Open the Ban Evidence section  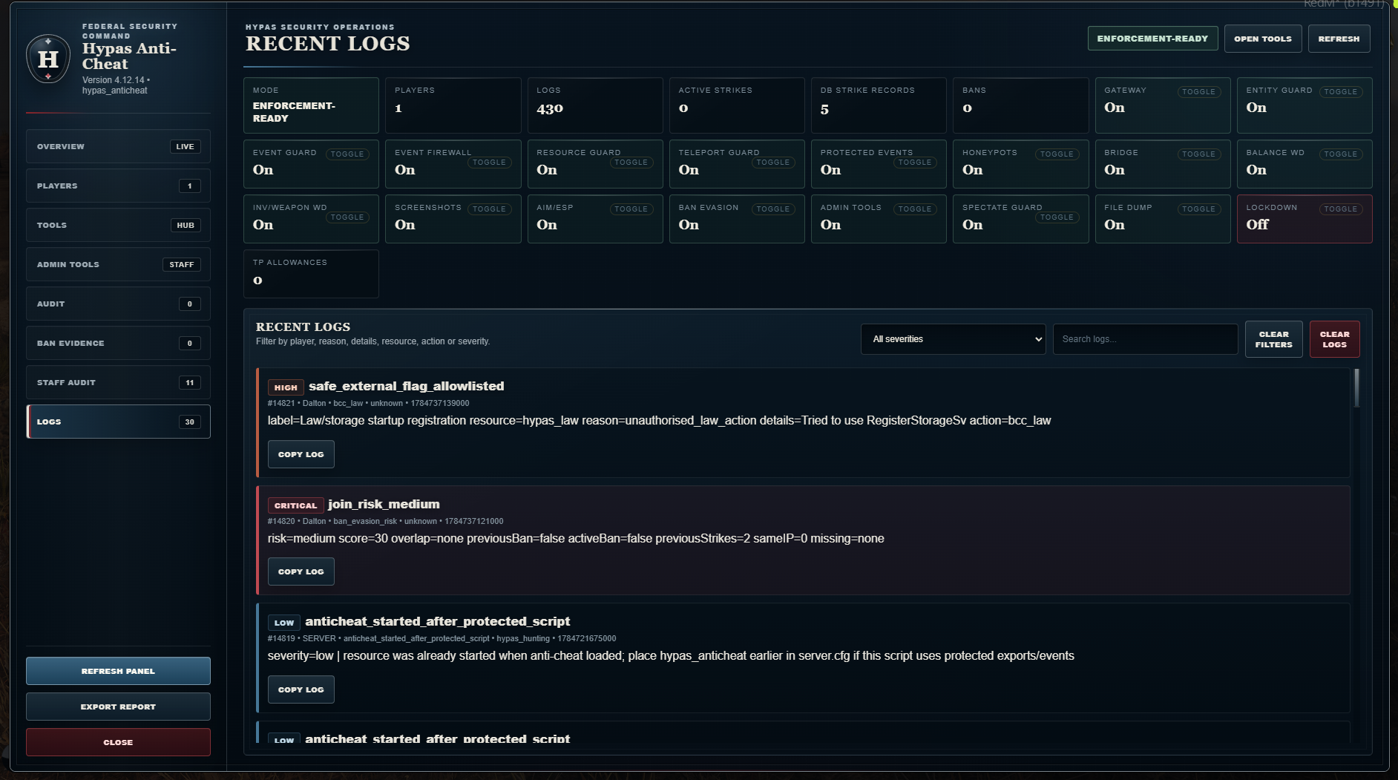click(118, 343)
